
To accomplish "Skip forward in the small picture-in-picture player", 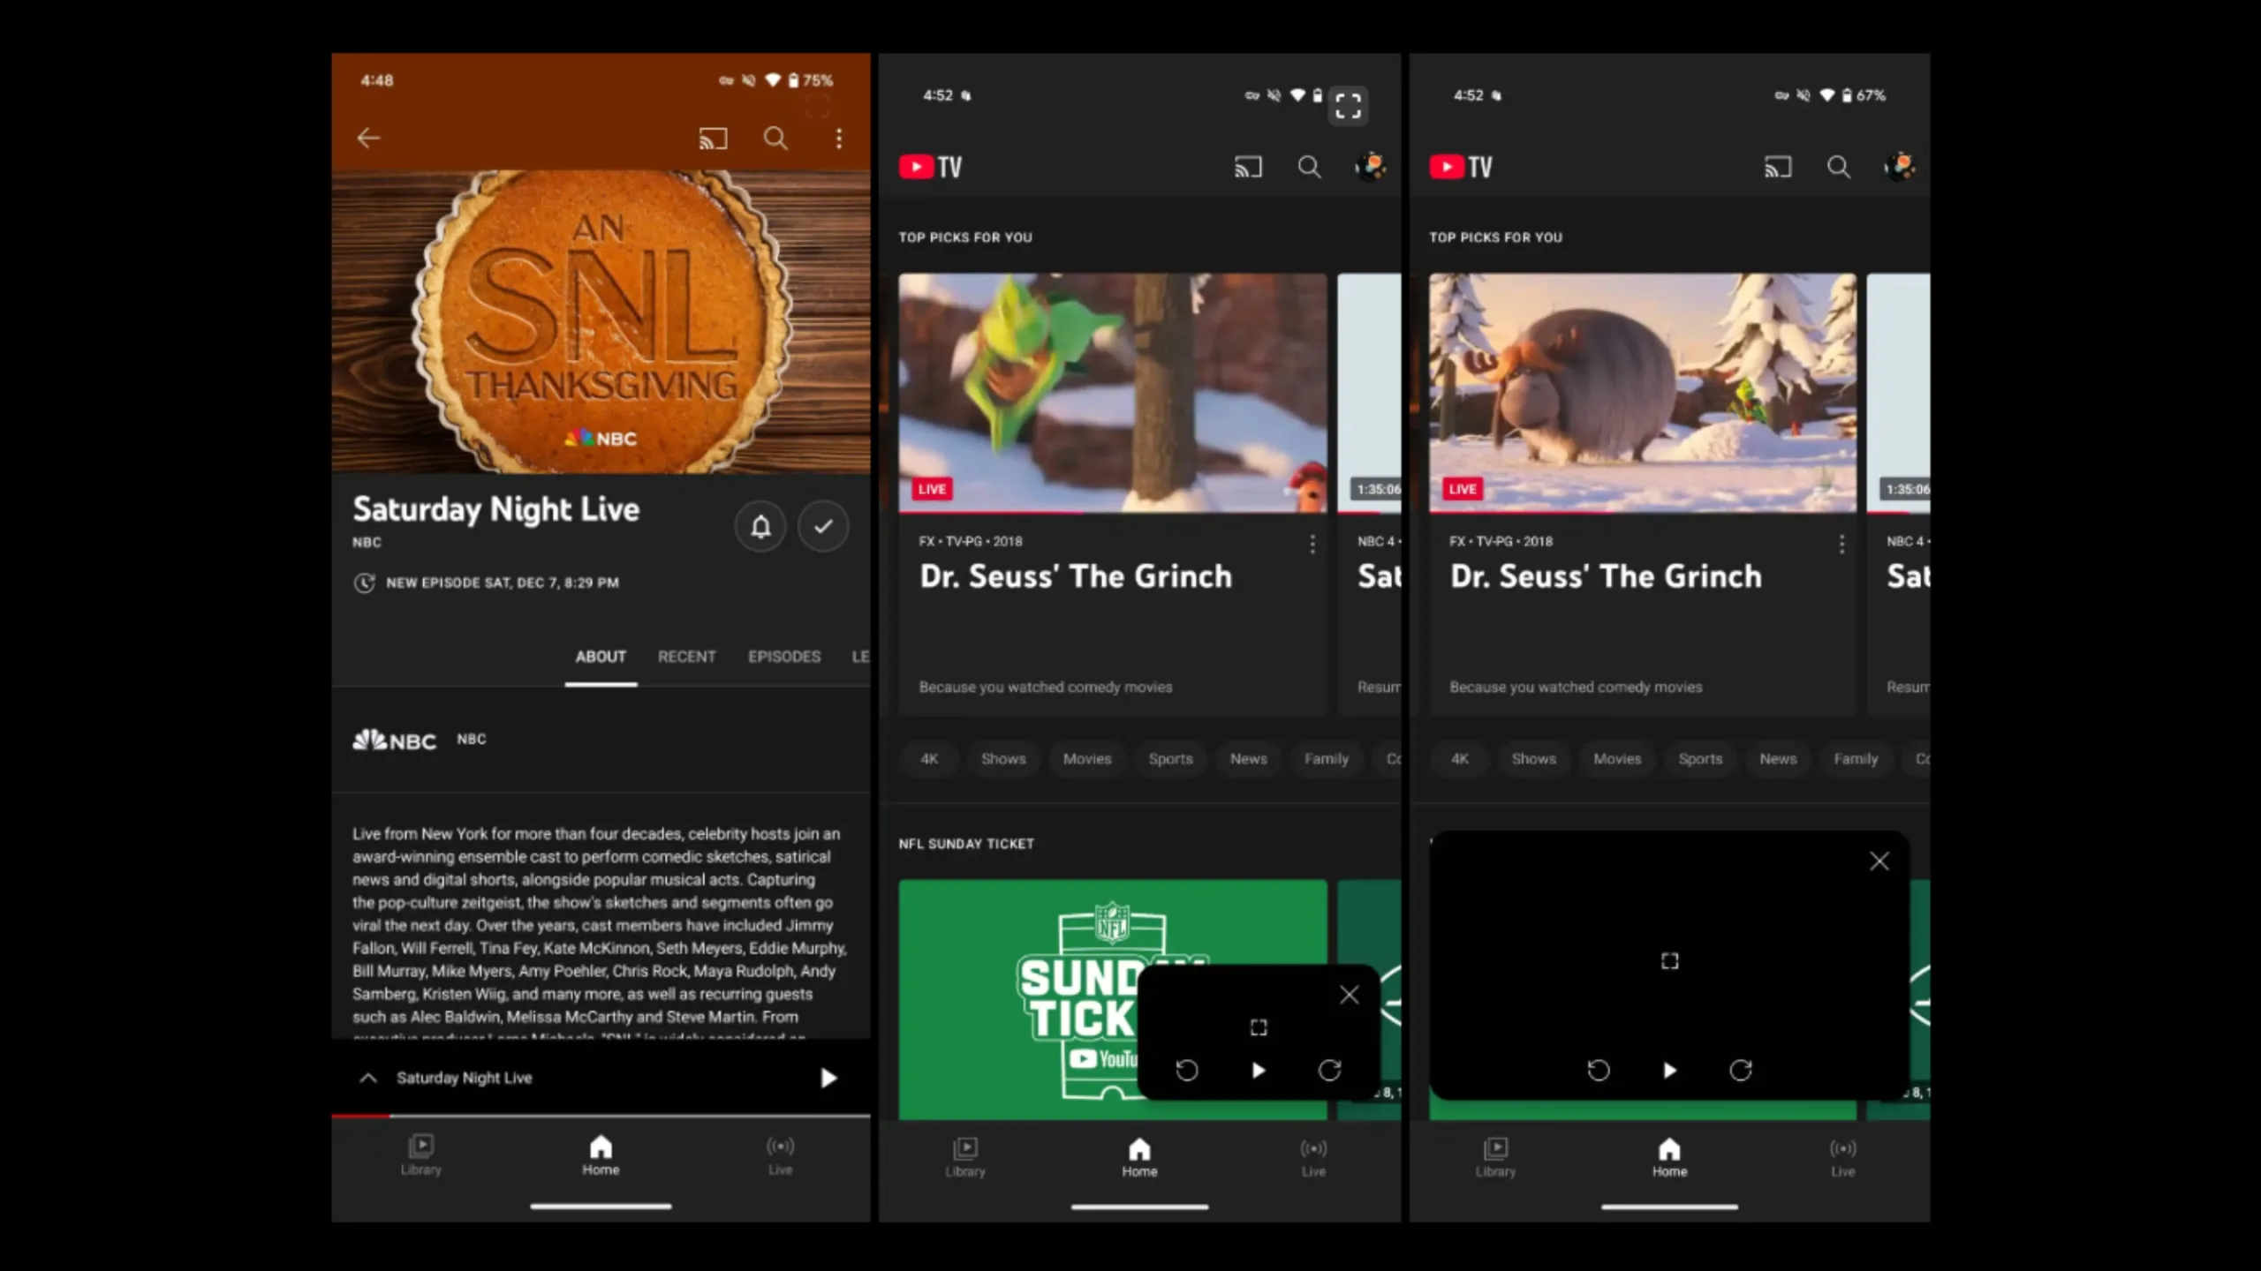I will click(1330, 1071).
